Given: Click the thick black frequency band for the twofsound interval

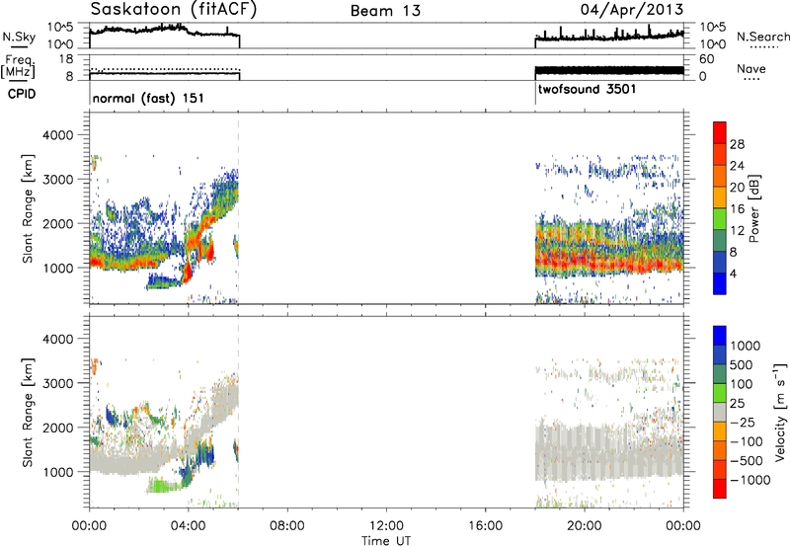Looking at the screenshot, I should click(609, 70).
